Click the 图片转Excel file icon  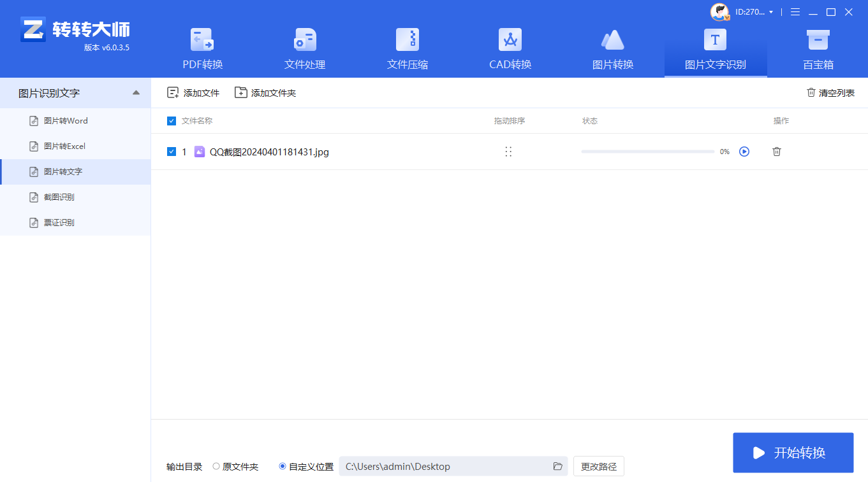[34, 146]
